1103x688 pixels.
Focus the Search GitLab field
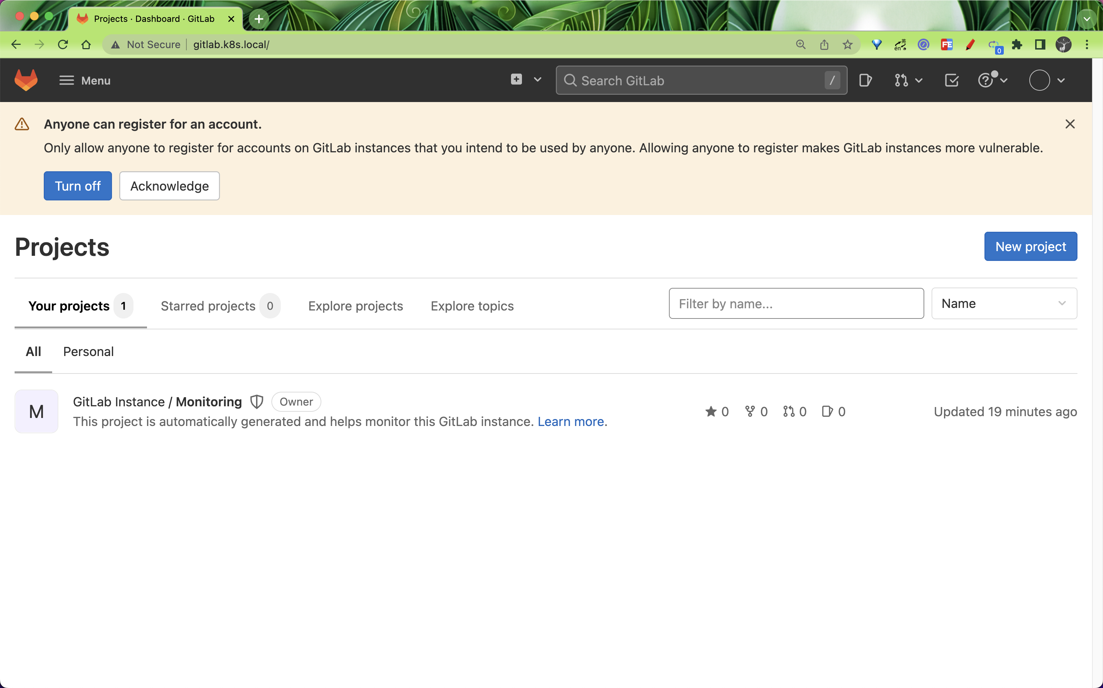pyautogui.click(x=701, y=81)
